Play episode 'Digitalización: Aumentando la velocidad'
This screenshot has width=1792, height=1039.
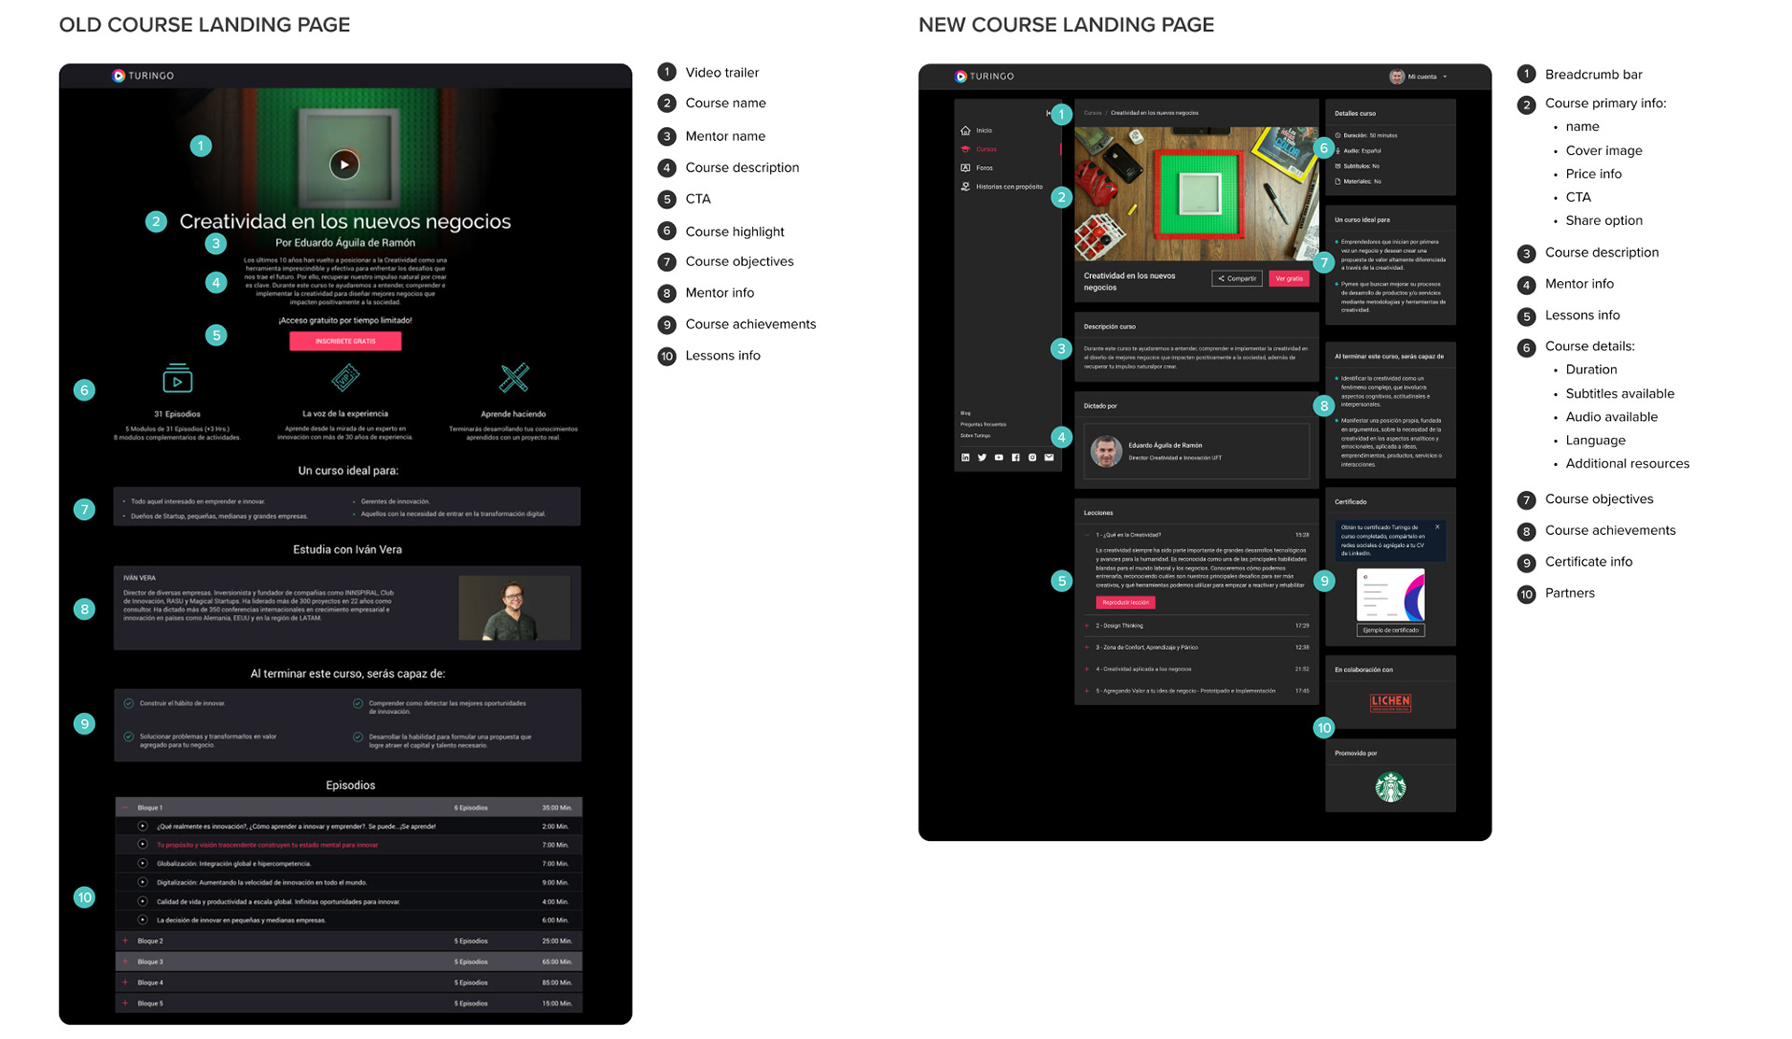coord(143,882)
